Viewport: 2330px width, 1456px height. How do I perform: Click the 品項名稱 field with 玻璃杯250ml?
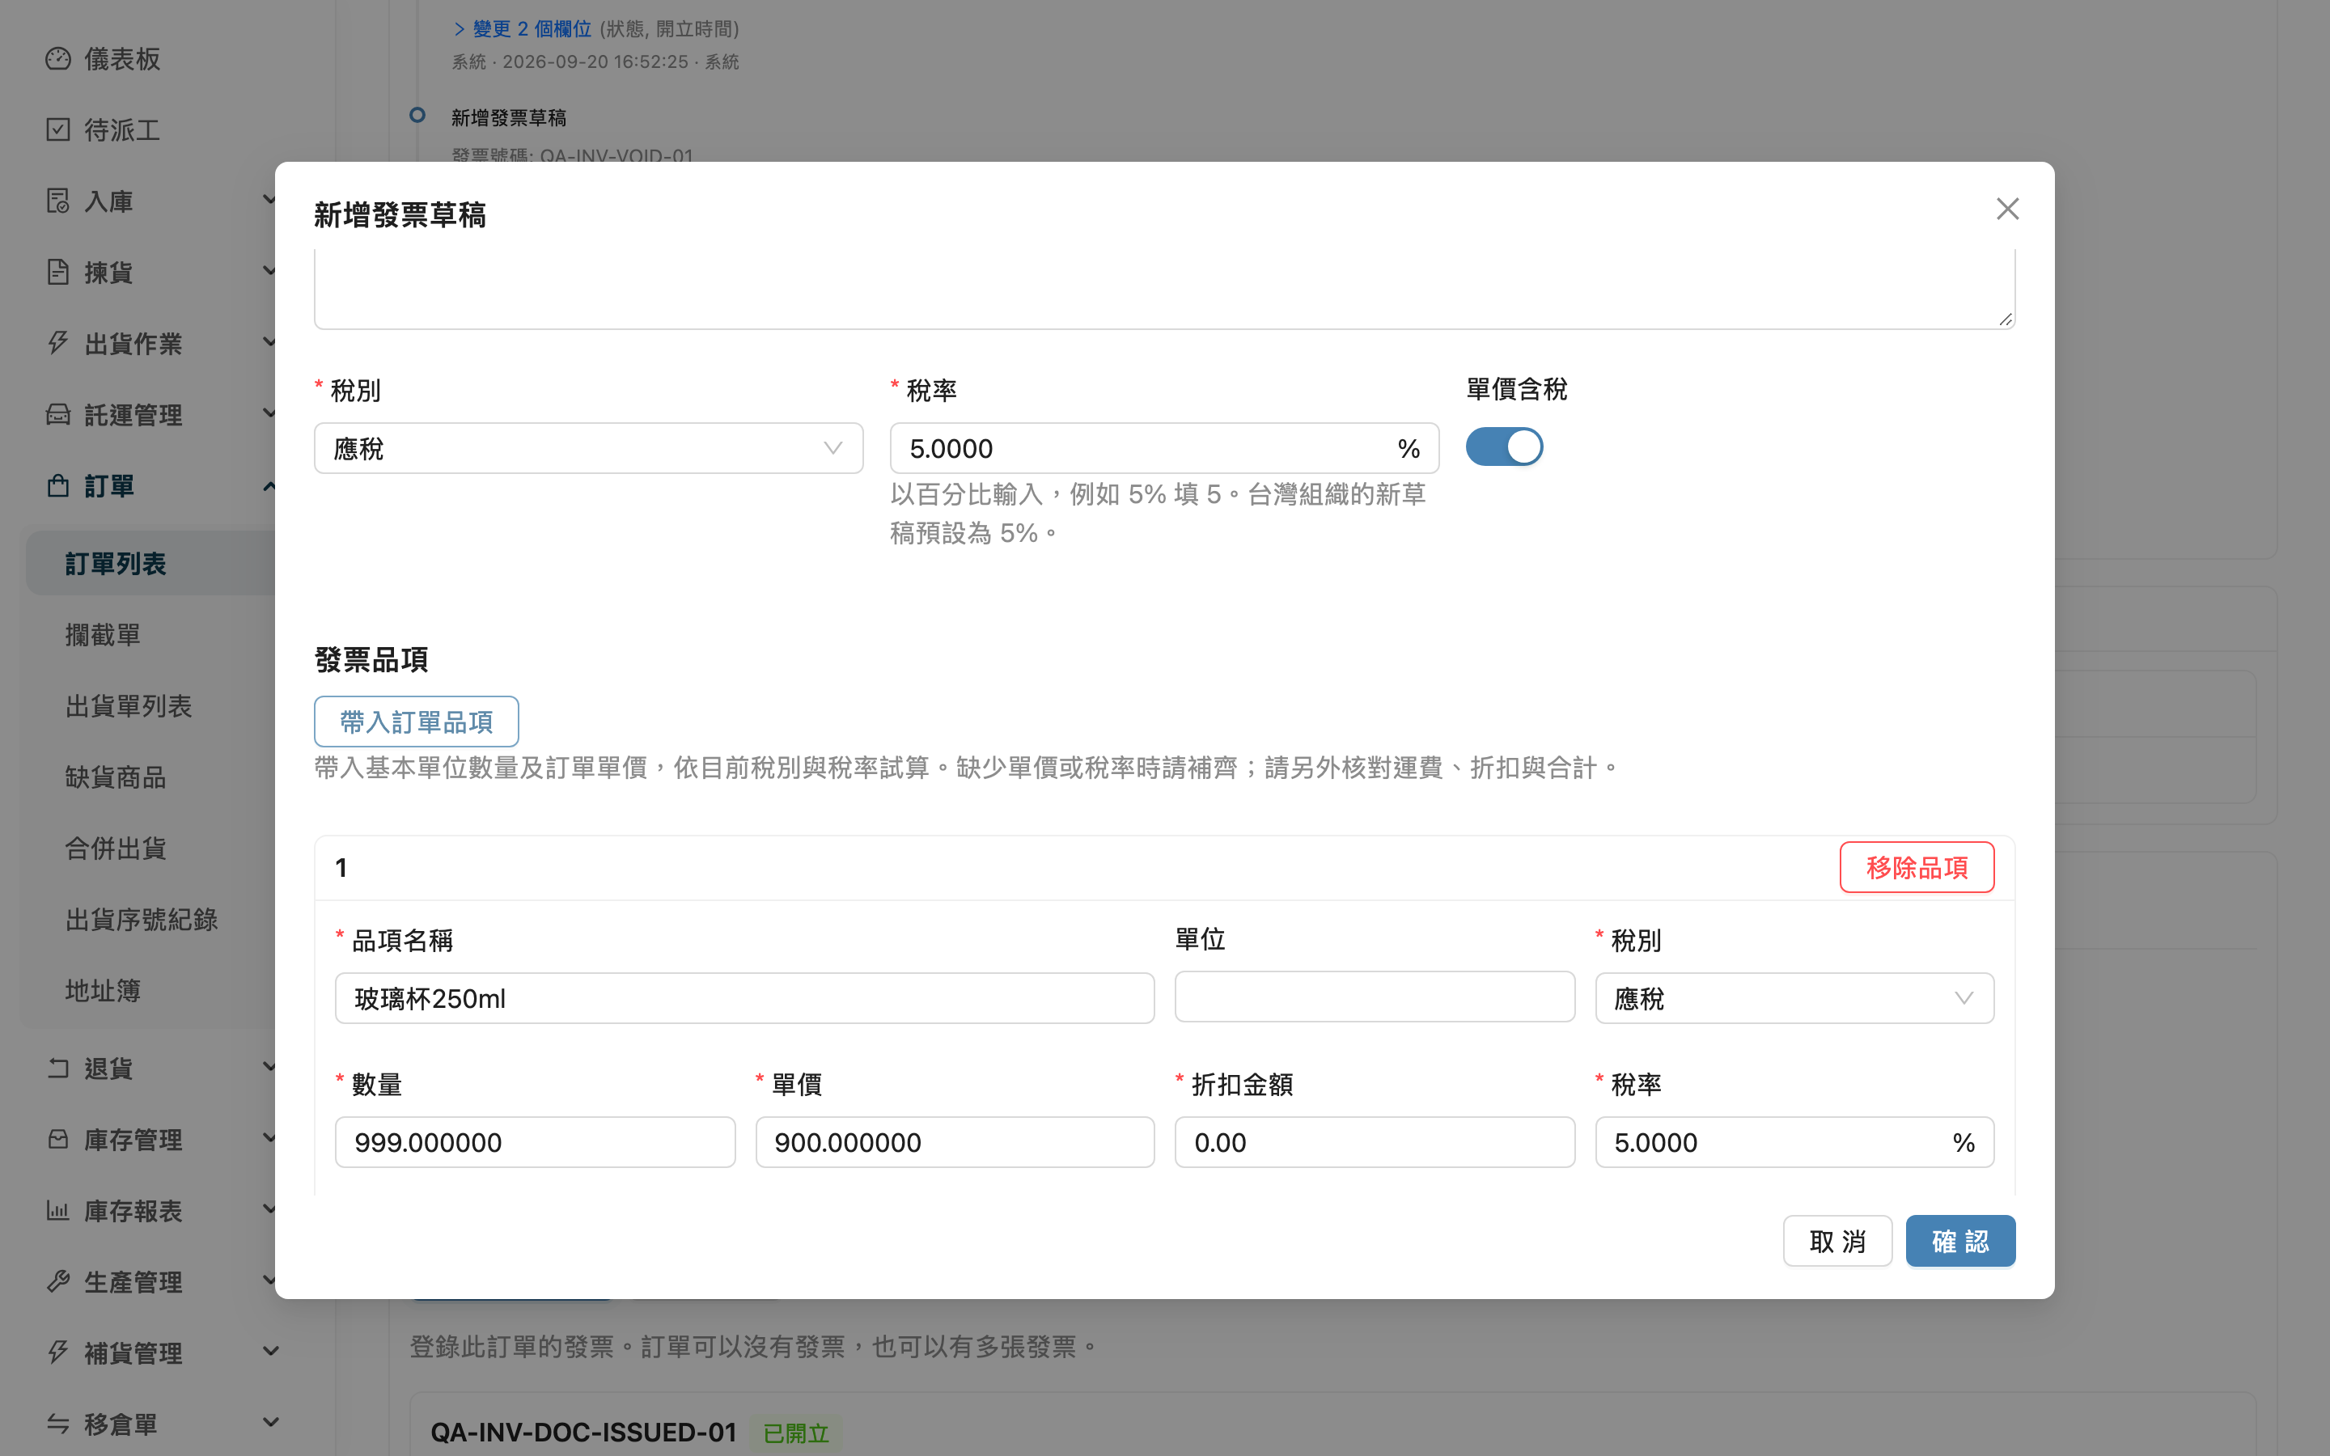[744, 999]
